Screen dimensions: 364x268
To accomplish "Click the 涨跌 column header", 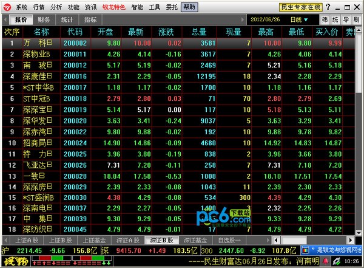I will tap(166, 32).
